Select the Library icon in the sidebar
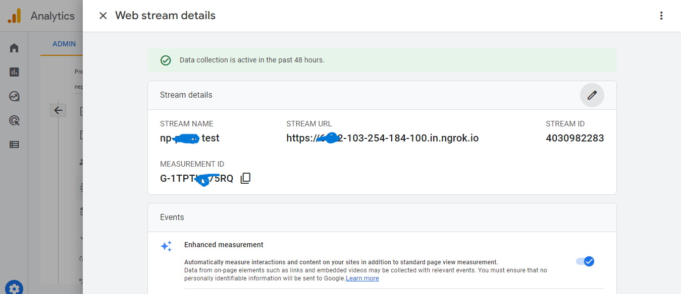Viewport: 681px width, 294px height. (14, 144)
